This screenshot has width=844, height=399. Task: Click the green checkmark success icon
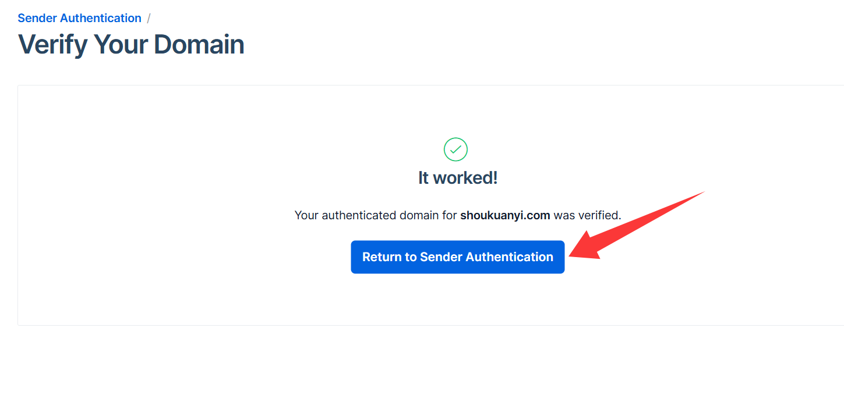click(x=455, y=149)
